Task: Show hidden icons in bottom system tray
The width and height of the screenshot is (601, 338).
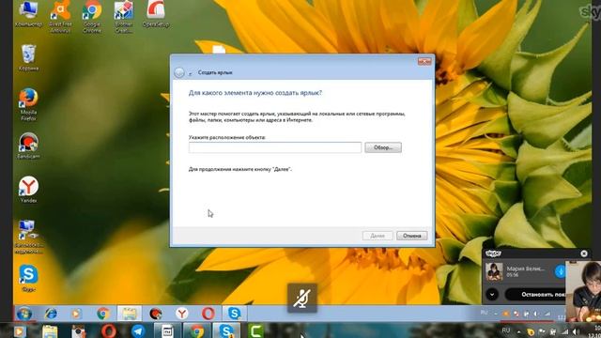Action: (518, 331)
